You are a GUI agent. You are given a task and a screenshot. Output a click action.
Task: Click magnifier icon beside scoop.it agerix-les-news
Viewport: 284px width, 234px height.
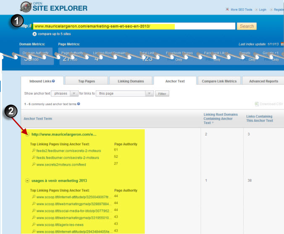coord(34,224)
